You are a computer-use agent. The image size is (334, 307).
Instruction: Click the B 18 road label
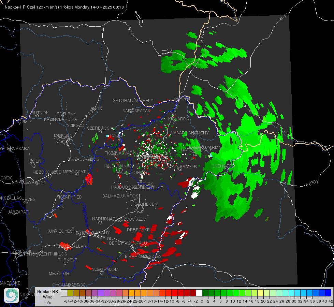(130, 31)
